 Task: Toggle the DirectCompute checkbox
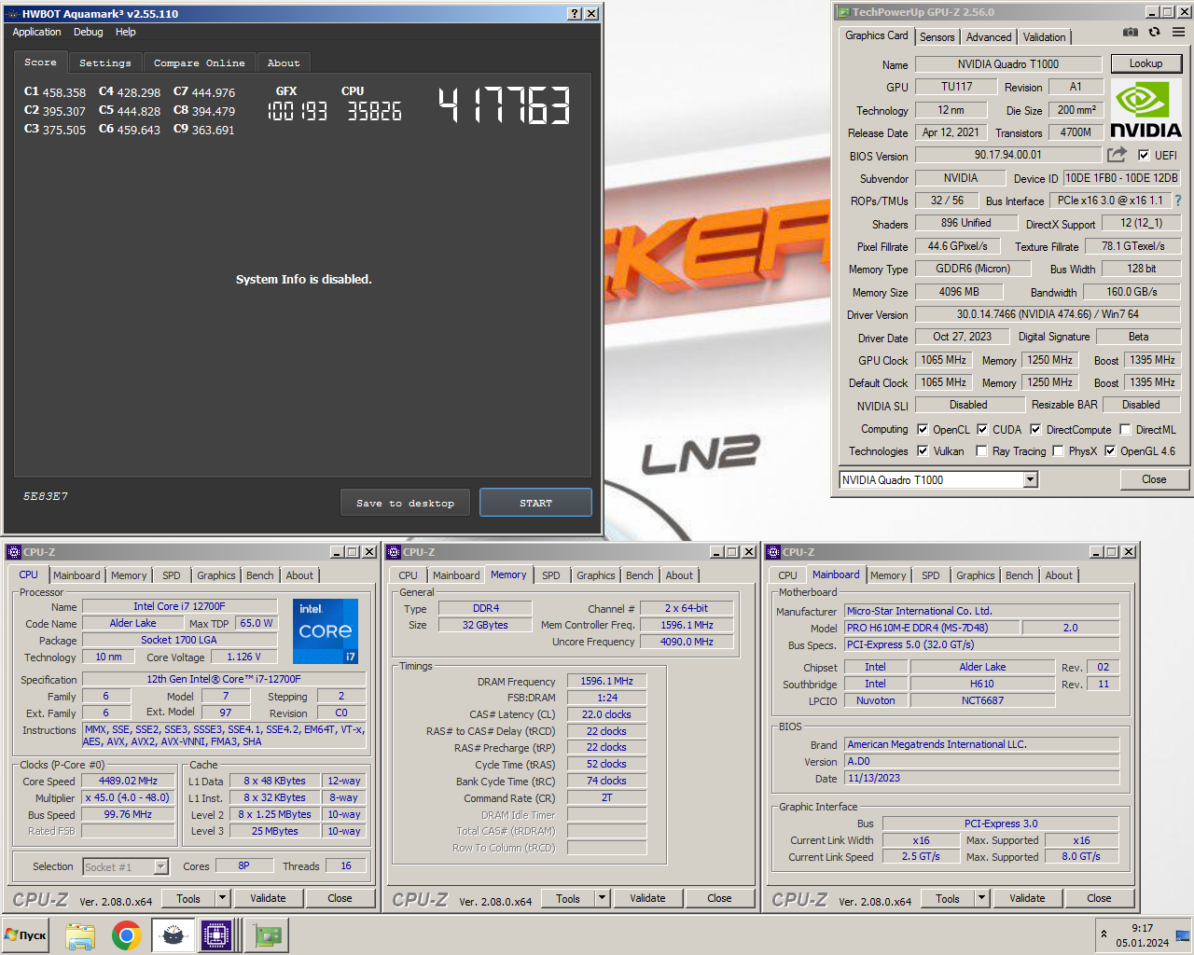coord(1035,430)
